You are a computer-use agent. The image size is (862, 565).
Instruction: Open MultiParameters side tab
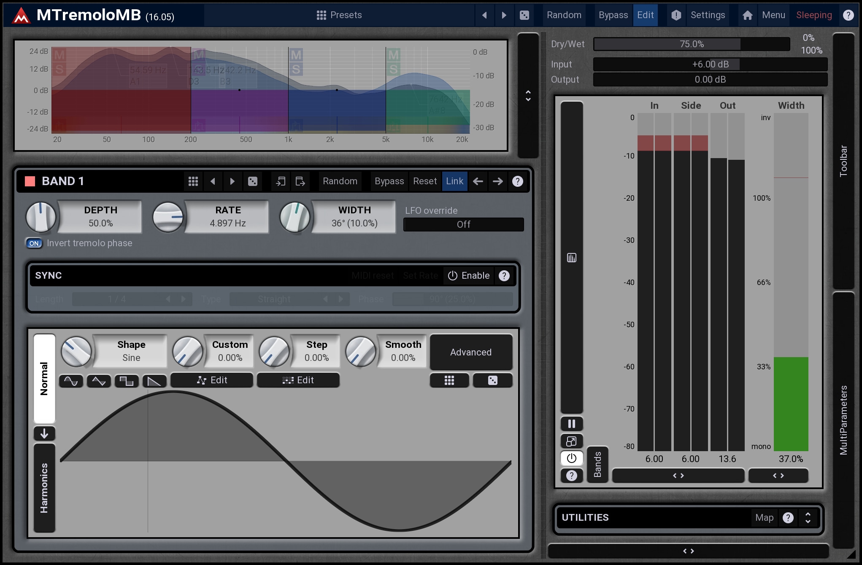(x=843, y=420)
